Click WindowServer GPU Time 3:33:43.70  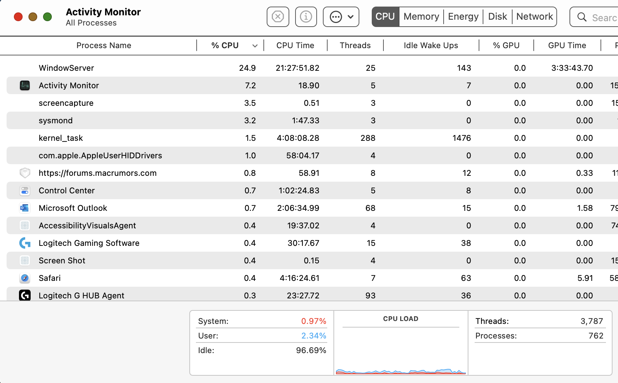572,68
